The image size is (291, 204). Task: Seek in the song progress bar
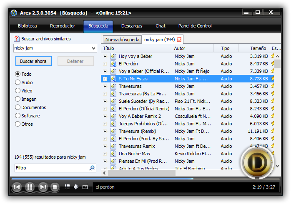(x=145, y=179)
